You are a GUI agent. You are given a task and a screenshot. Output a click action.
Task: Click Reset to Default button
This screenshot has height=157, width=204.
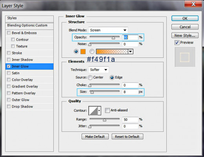tap(127, 137)
